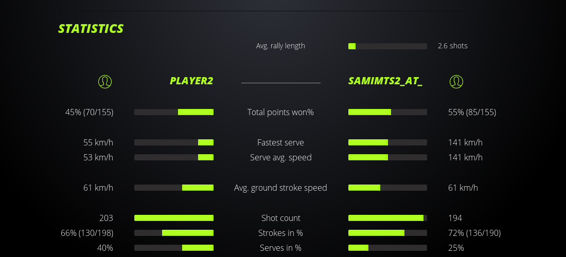This screenshot has width=566, height=257.
Task: Select the SAMIMTS2_AT_ name heading
Action: point(385,81)
